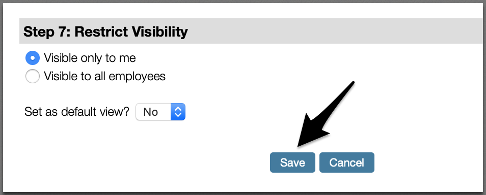This screenshot has height=195, width=486.
Task: Click the gray Step 7 header bar
Action: 253,31
